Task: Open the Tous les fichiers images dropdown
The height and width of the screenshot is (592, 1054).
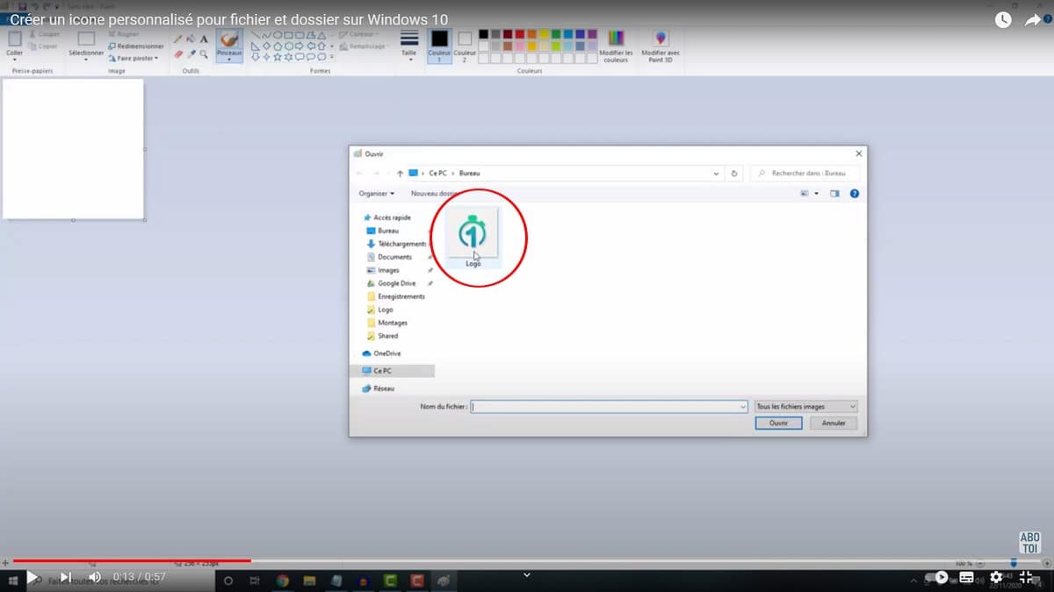Action: [805, 407]
